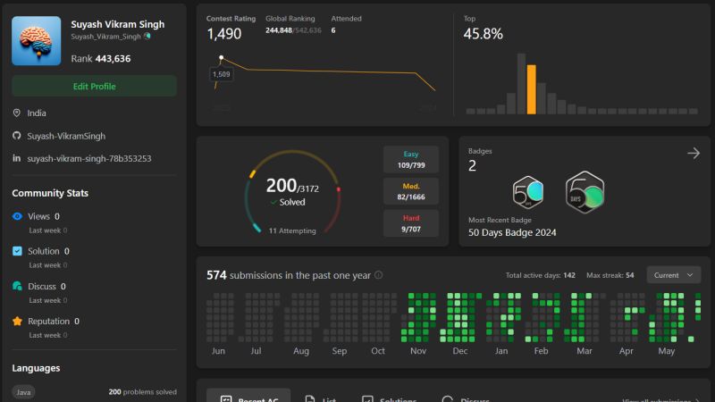Switch to the Recent AC tab
Image resolution: width=715 pixels, height=402 pixels.
pos(248,397)
